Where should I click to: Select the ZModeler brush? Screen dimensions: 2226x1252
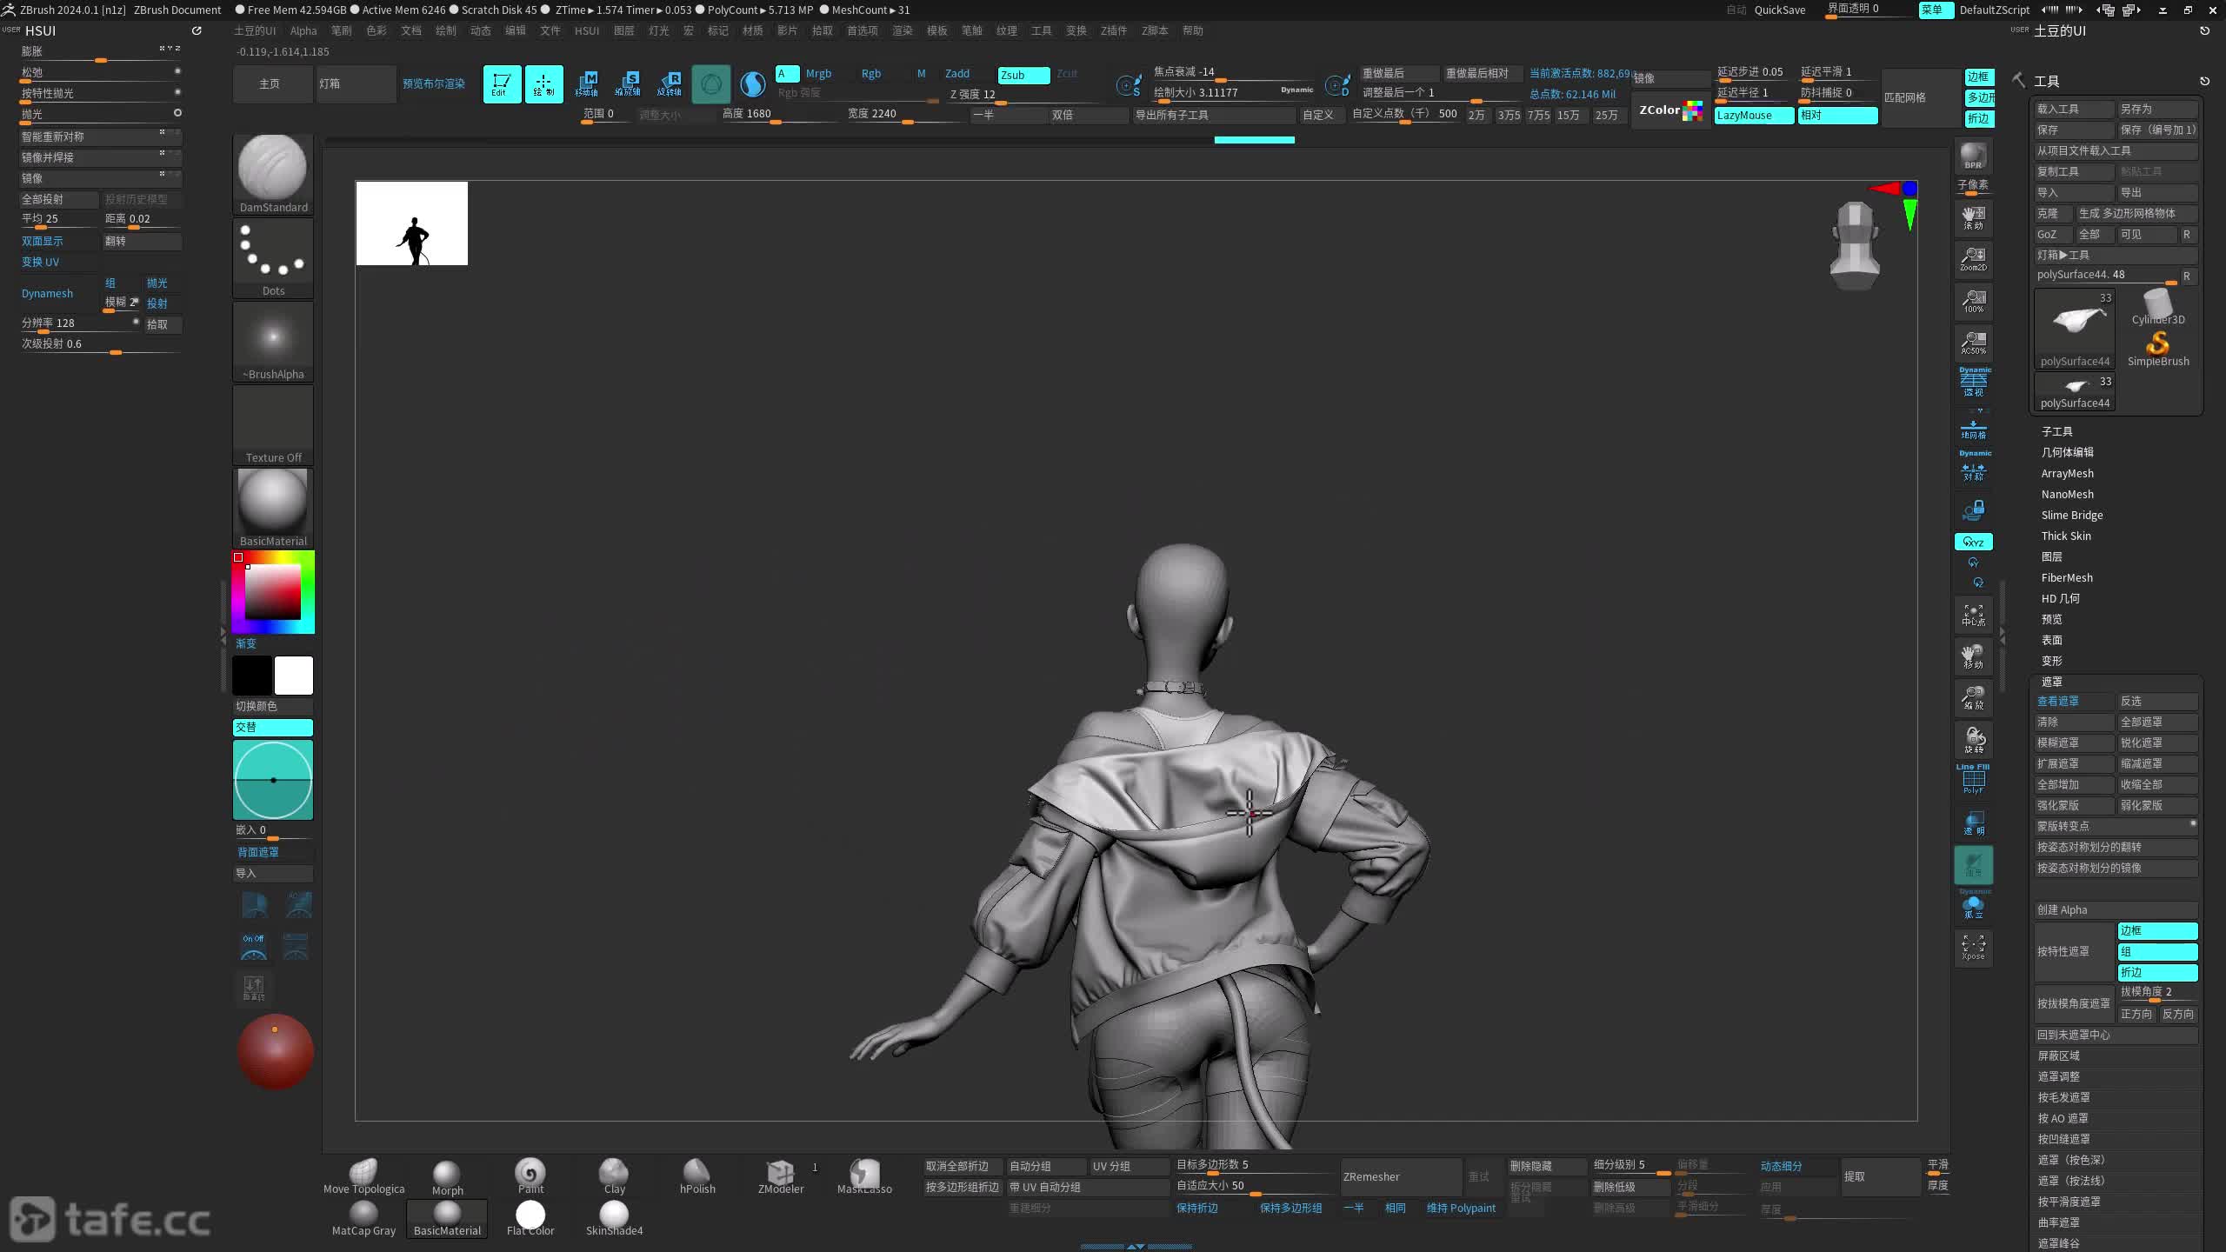[781, 1176]
